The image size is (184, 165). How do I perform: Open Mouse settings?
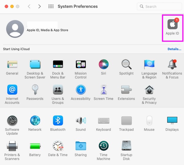coord(149,121)
